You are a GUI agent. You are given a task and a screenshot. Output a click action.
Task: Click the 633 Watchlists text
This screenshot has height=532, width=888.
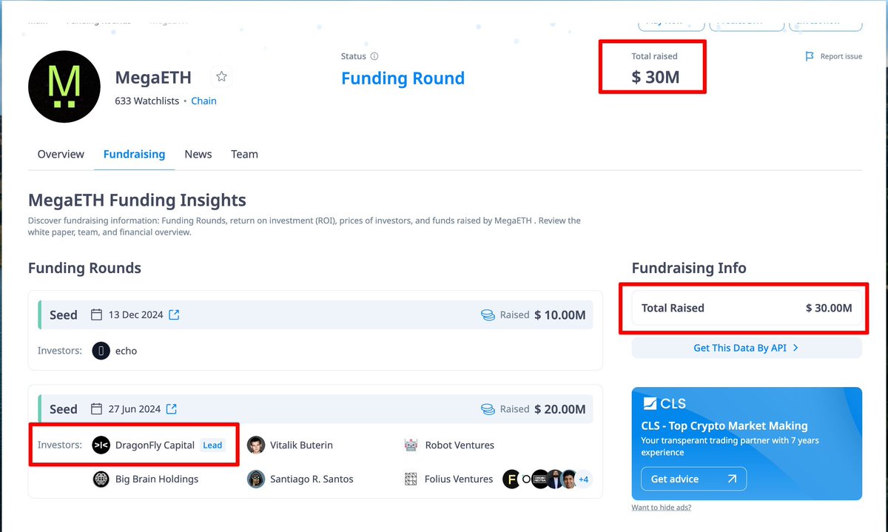click(x=147, y=101)
